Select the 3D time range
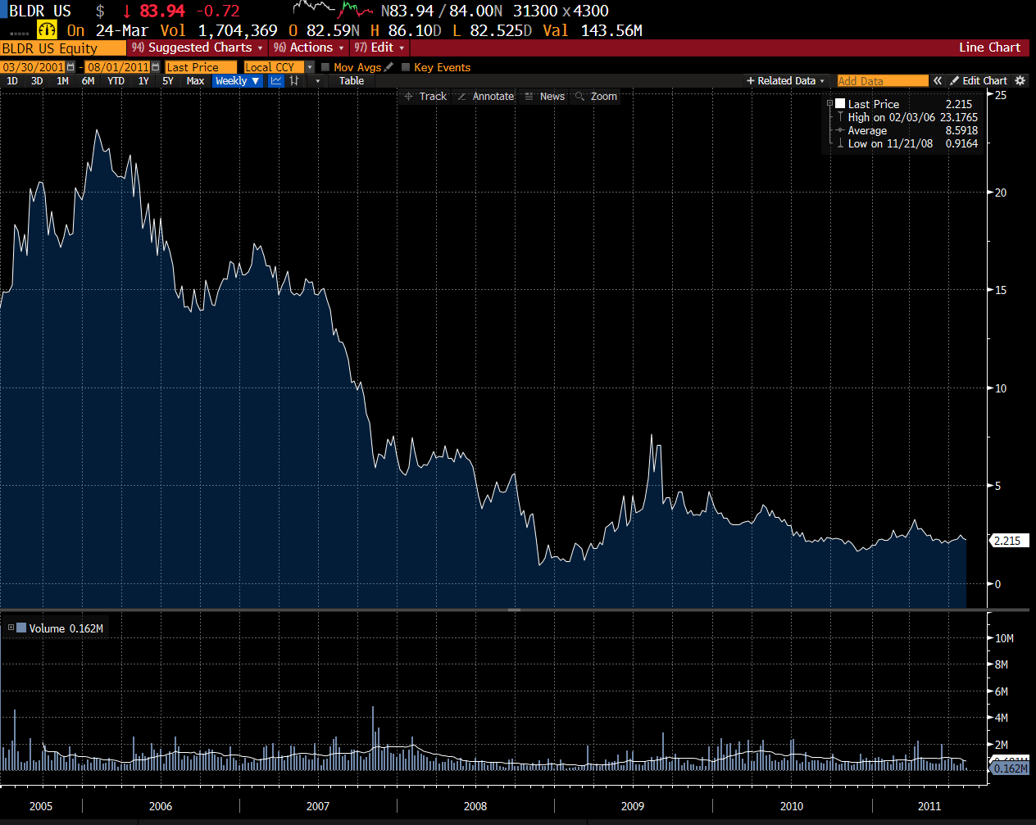This screenshot has width=1036, height=825. [x=37, y=80]
